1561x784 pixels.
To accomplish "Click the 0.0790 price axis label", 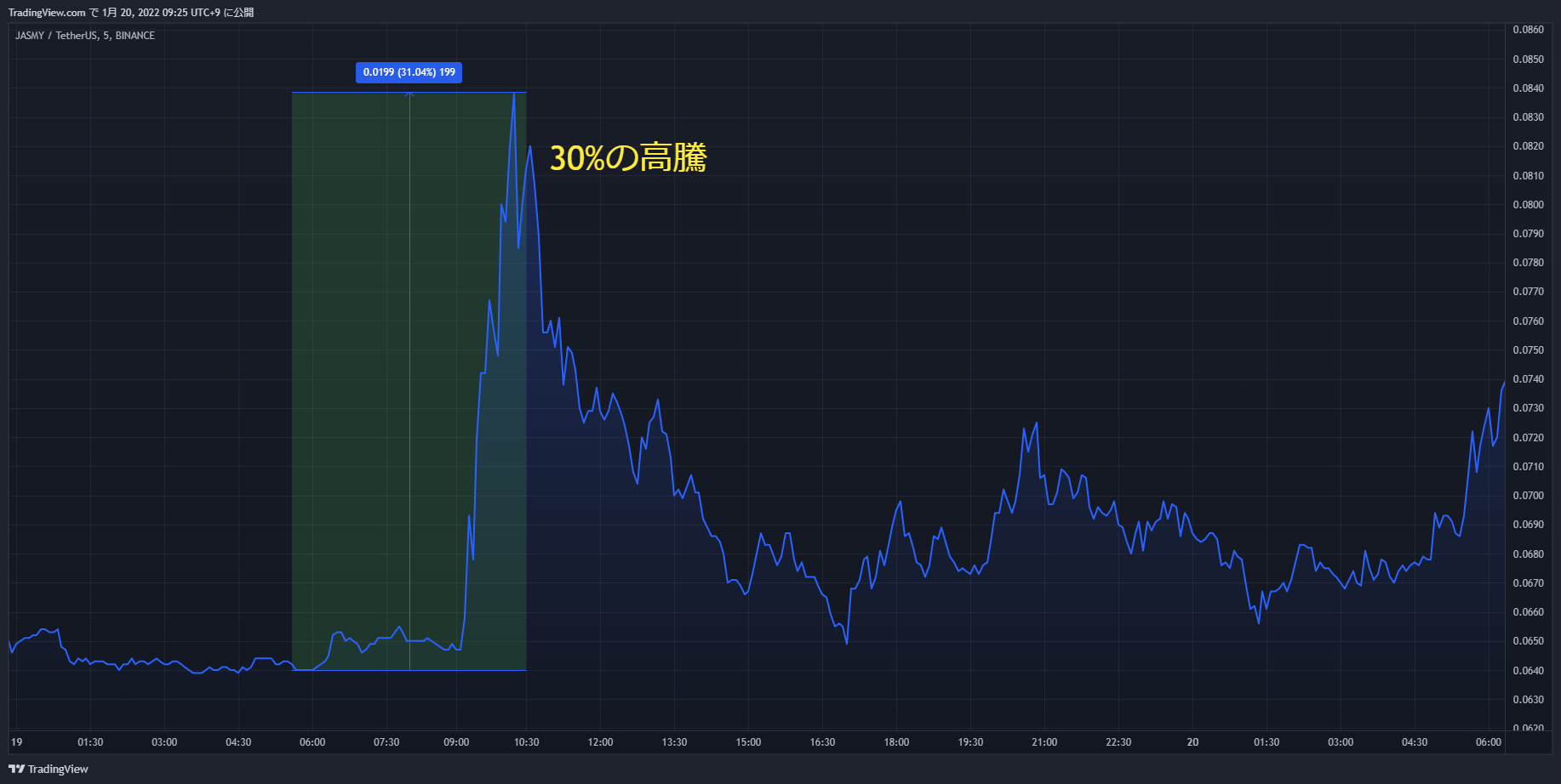I will pyautogui.click(x=1528, y=234).
